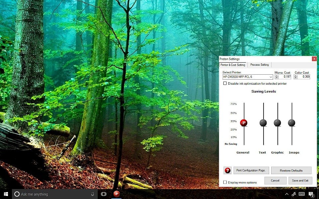Click Print Configuration Page
Image resolution: width=319 pixels, height=199 pixels.
(251, 170)
